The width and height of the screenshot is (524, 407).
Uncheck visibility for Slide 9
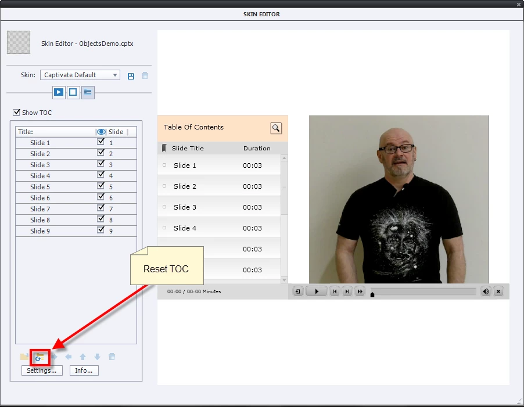pos(101,230)
